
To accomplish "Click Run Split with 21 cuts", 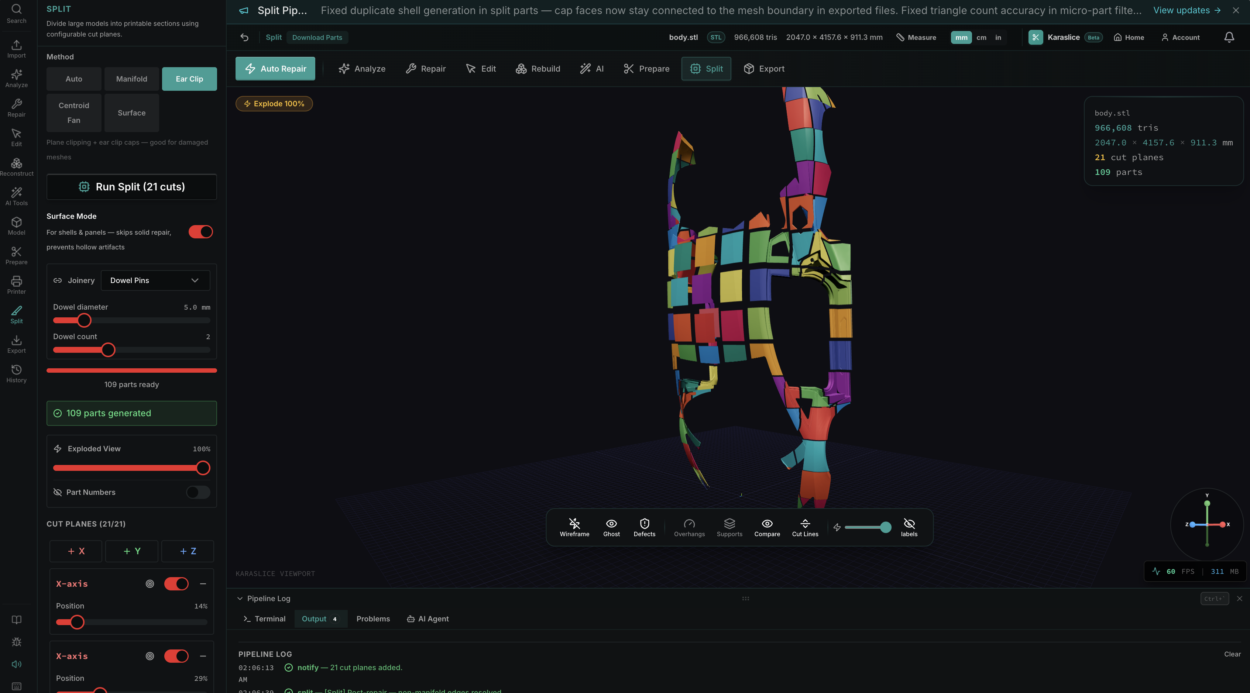I will 131,187.
